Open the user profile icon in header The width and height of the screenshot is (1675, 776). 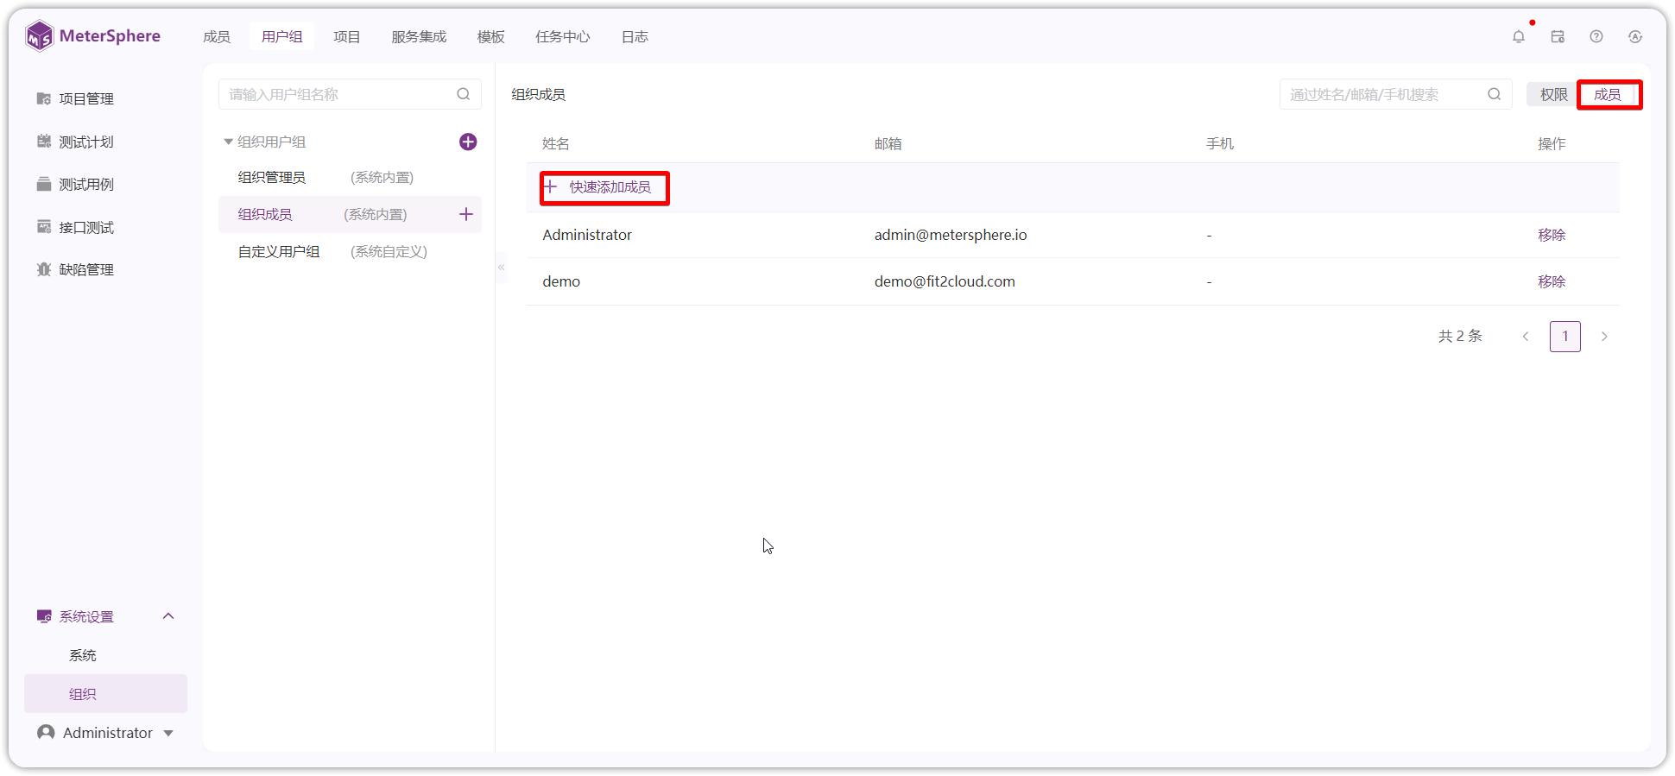1635,36
